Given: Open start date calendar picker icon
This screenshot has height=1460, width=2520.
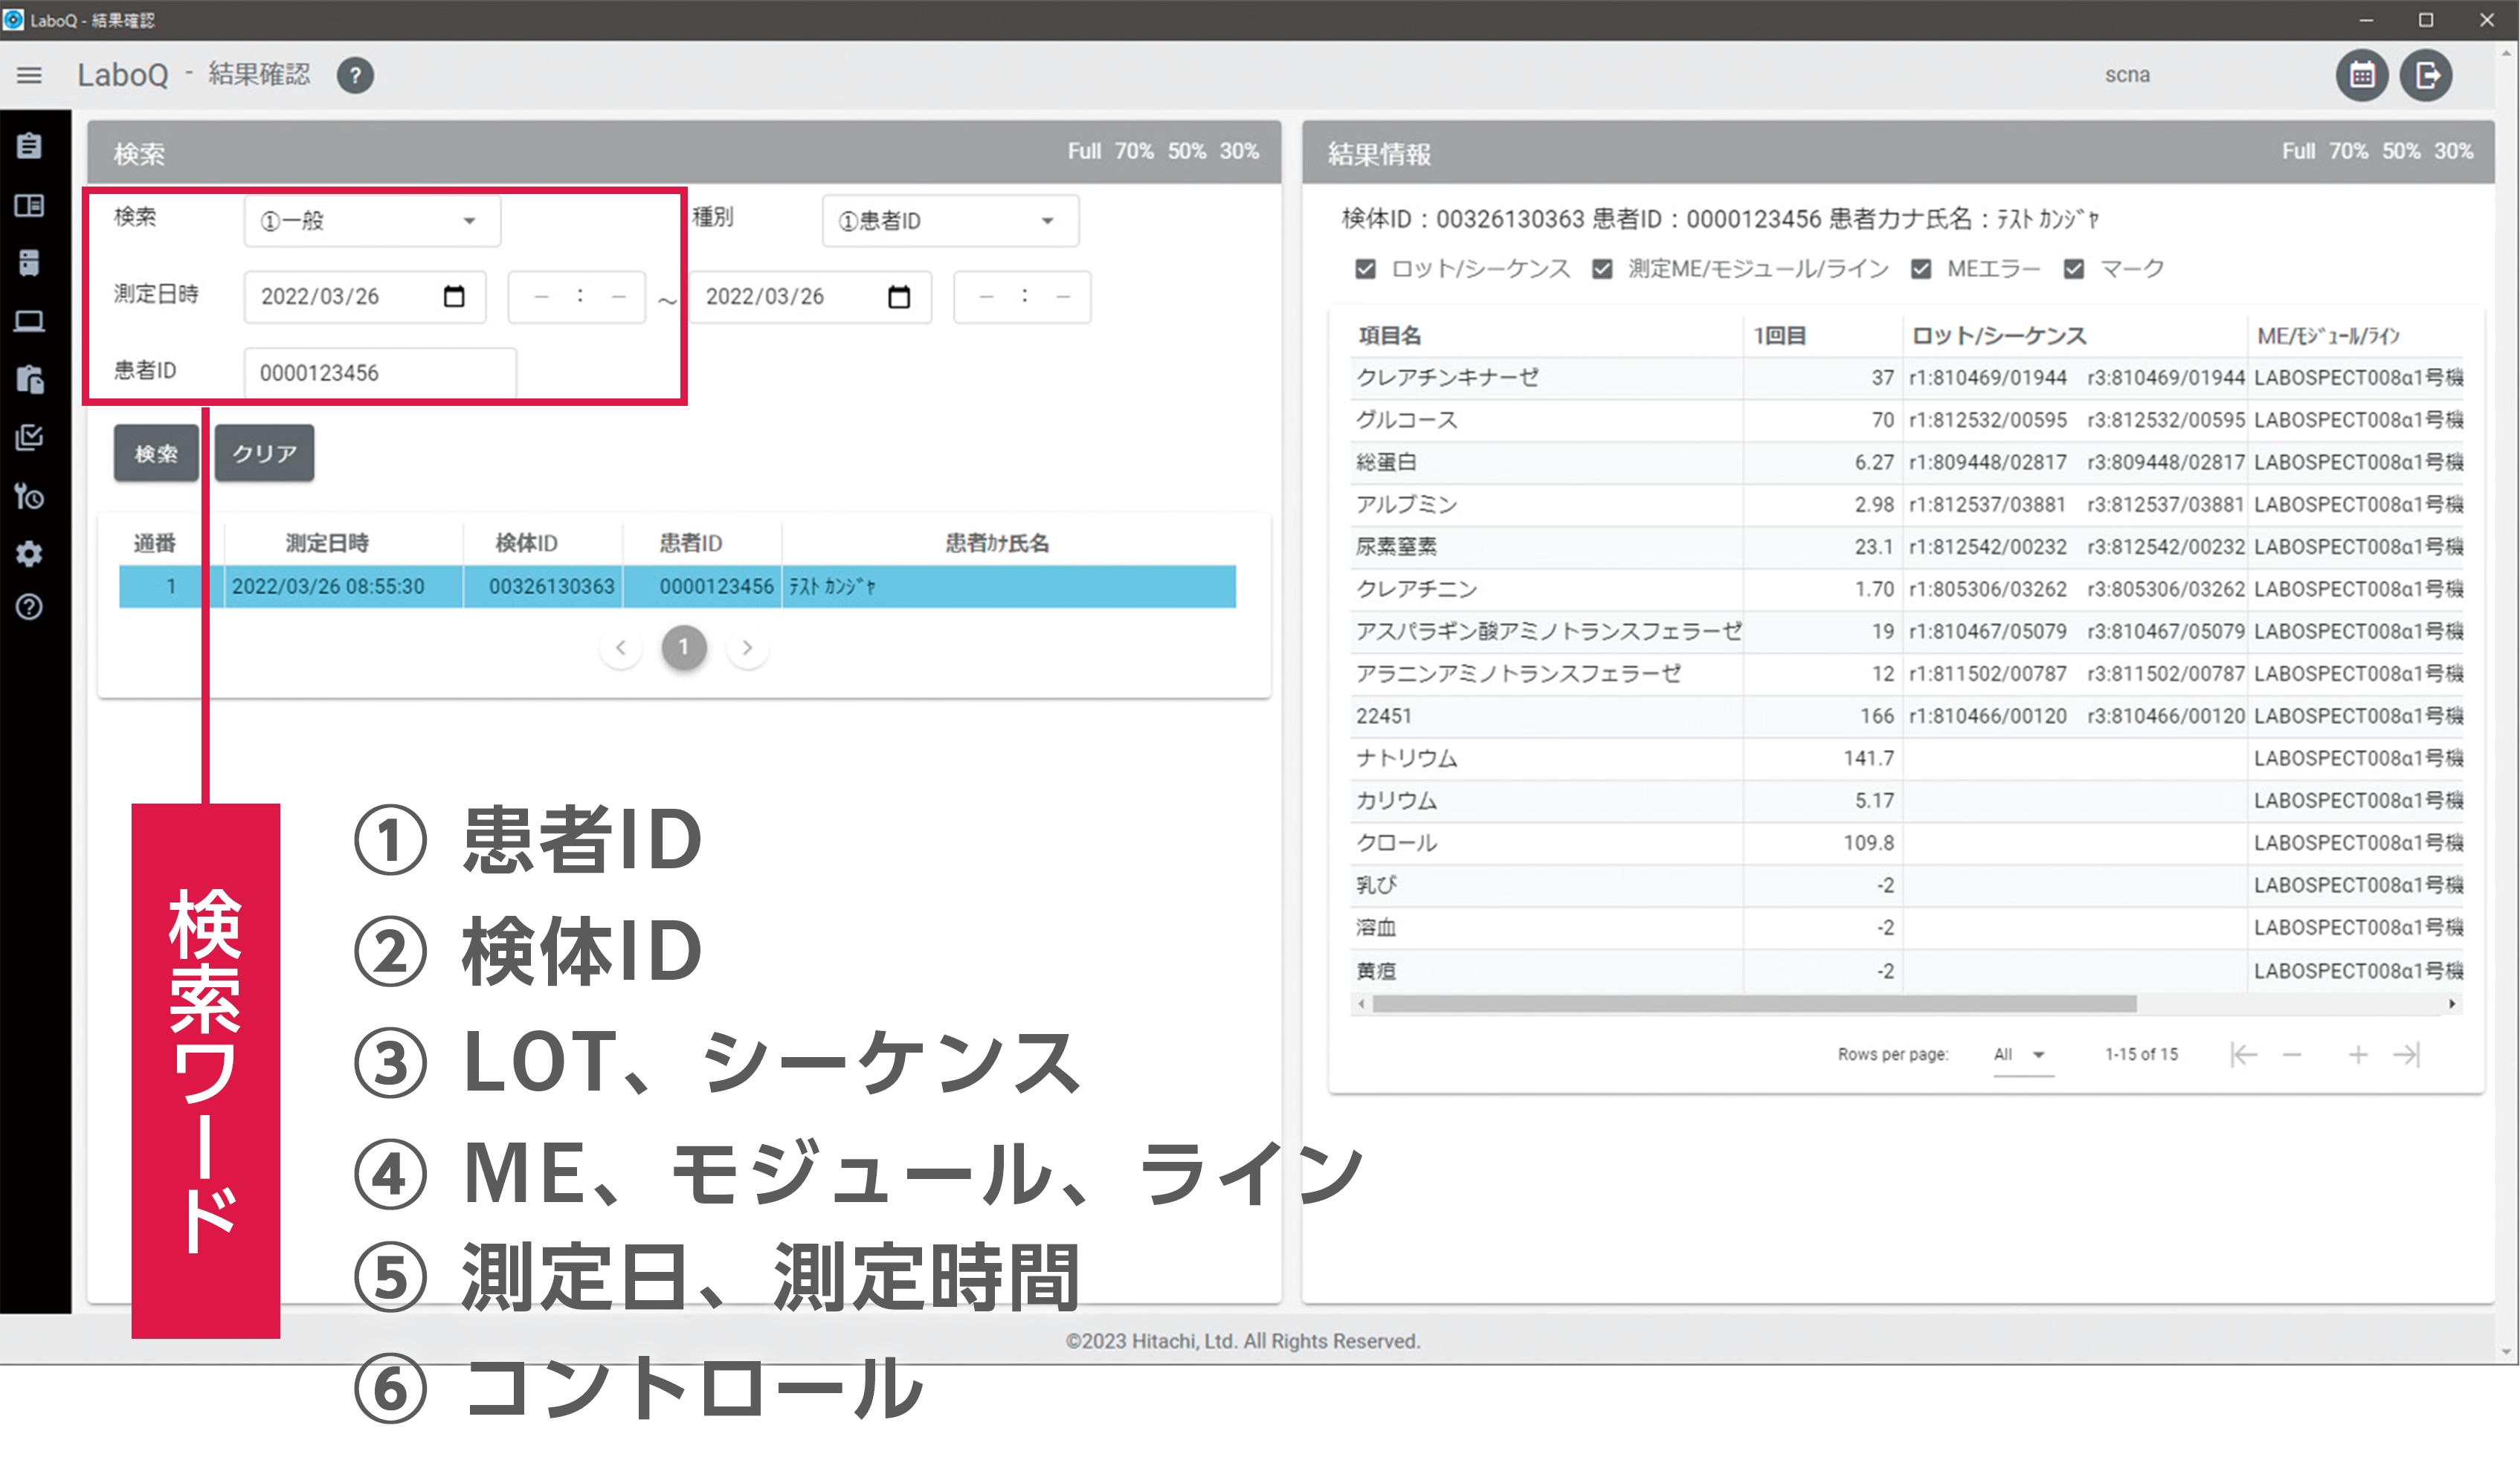Looking at the screenshot, I should point(454,296).
